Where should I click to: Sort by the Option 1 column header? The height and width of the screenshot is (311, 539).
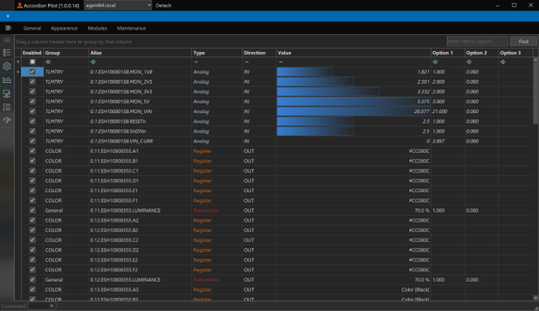(x=448, y=53)
